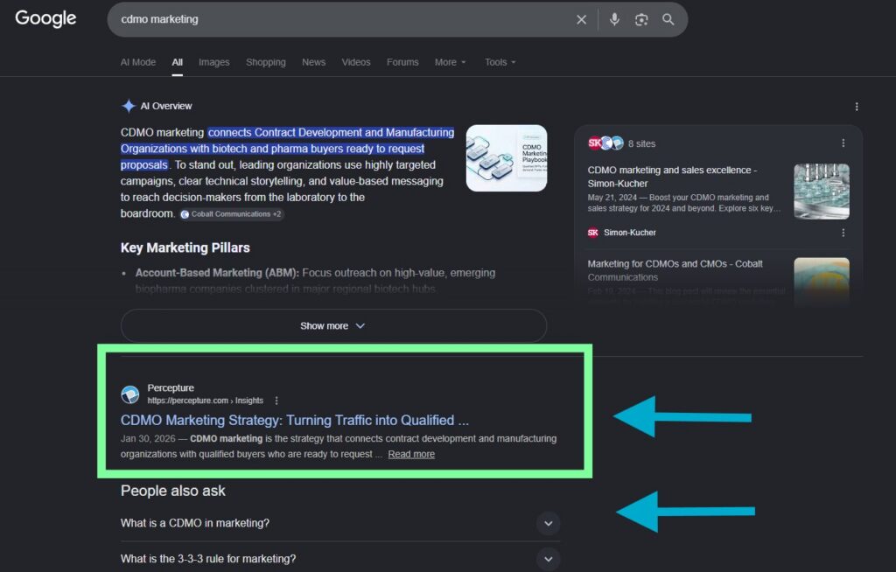Viewport: 896px width, 572px height.
Task: Click the 8 sites label
Action: pyautogui.click(x=641, y=144)
